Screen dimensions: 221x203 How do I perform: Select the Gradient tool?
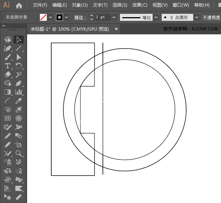click(x=8, y=92)
